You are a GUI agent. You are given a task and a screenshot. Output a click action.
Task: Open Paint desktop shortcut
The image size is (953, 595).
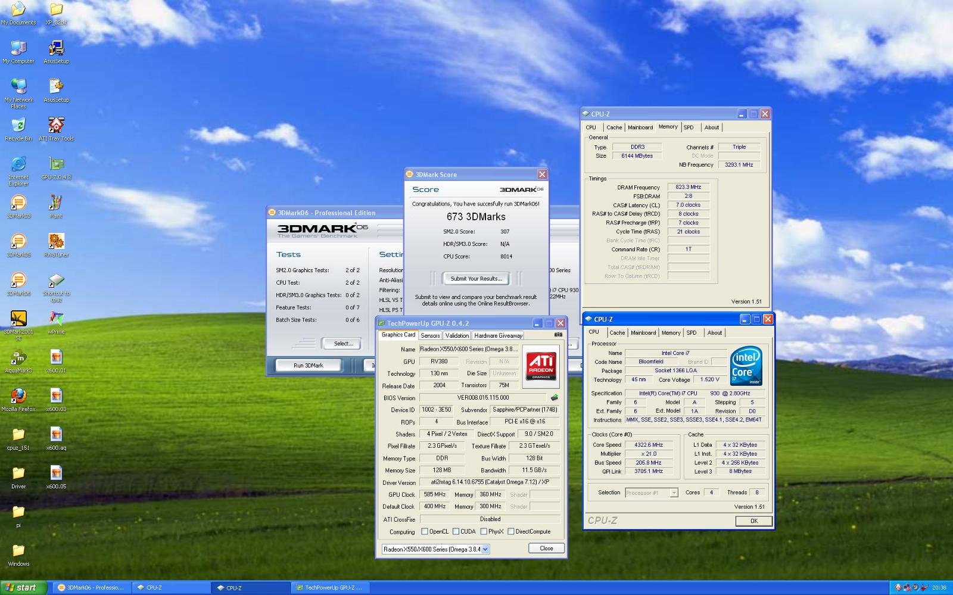pos(56,207)
